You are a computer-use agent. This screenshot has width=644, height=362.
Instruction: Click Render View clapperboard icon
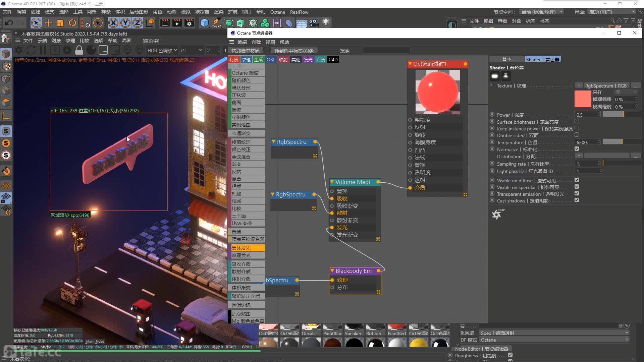click(x=165, y=23)
